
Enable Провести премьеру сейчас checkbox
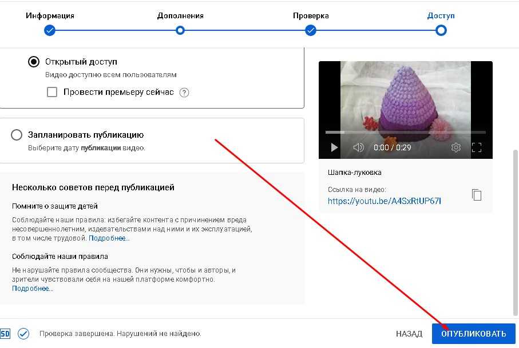pyautogui.click(x=52, y=92)
